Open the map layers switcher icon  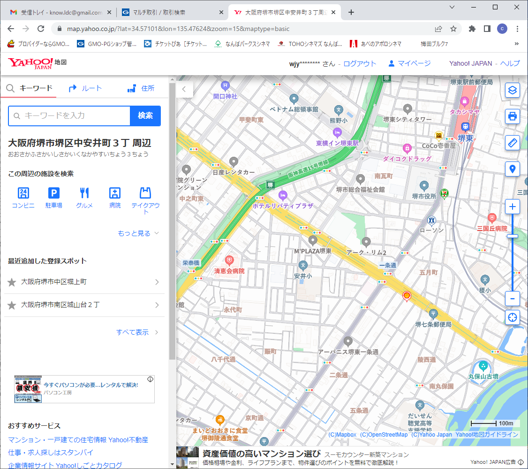(x=513, y=90)
